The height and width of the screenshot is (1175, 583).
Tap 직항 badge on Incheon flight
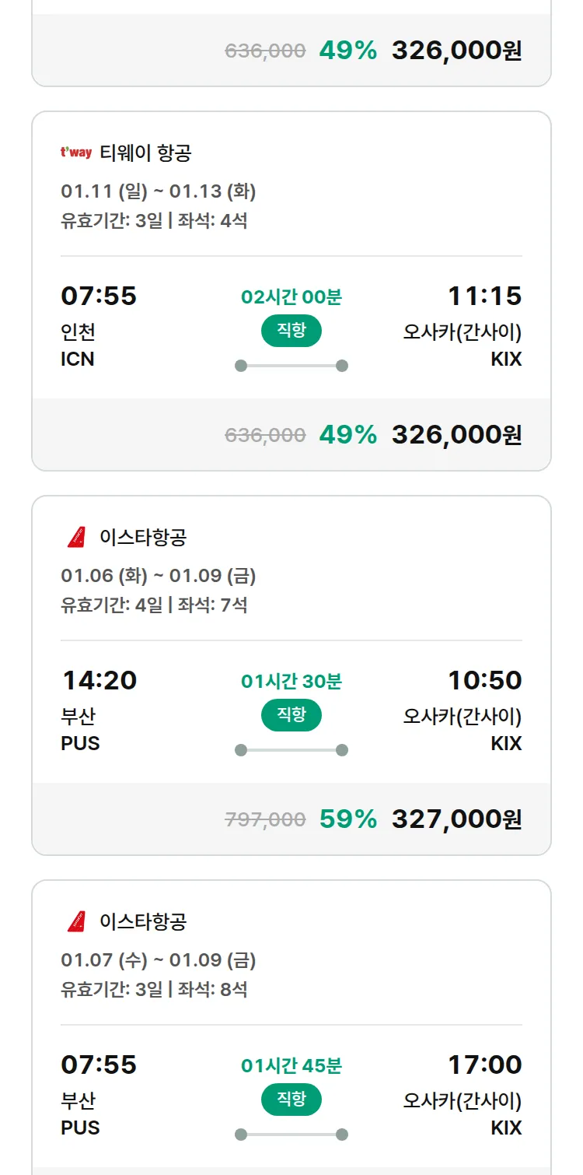pos(291,331)
